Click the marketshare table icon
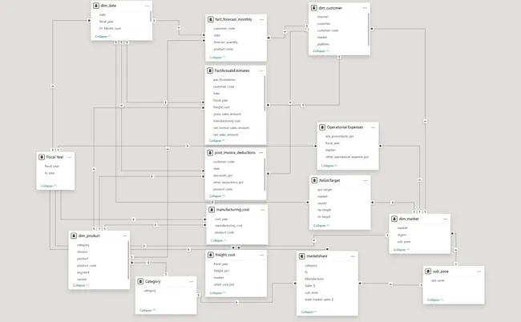This screenshot has height=322, width=521. [301, 256]
